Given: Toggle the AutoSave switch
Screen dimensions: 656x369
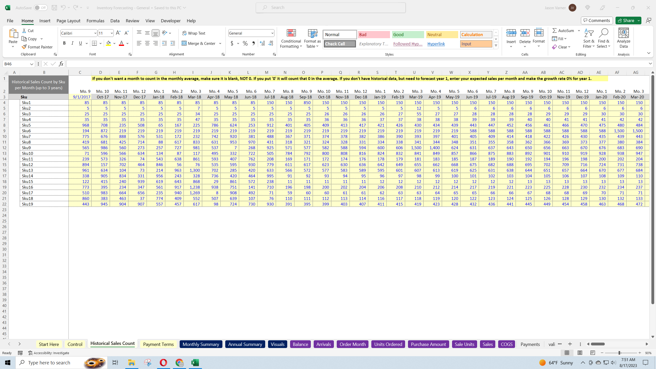Looking at the screenshot, I should 40,8.
